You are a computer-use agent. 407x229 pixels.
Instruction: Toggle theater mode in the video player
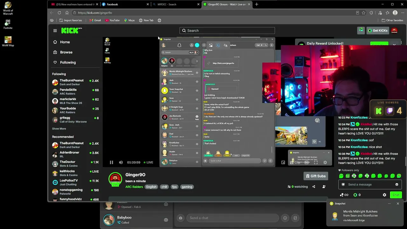click(x=307, y=163)
